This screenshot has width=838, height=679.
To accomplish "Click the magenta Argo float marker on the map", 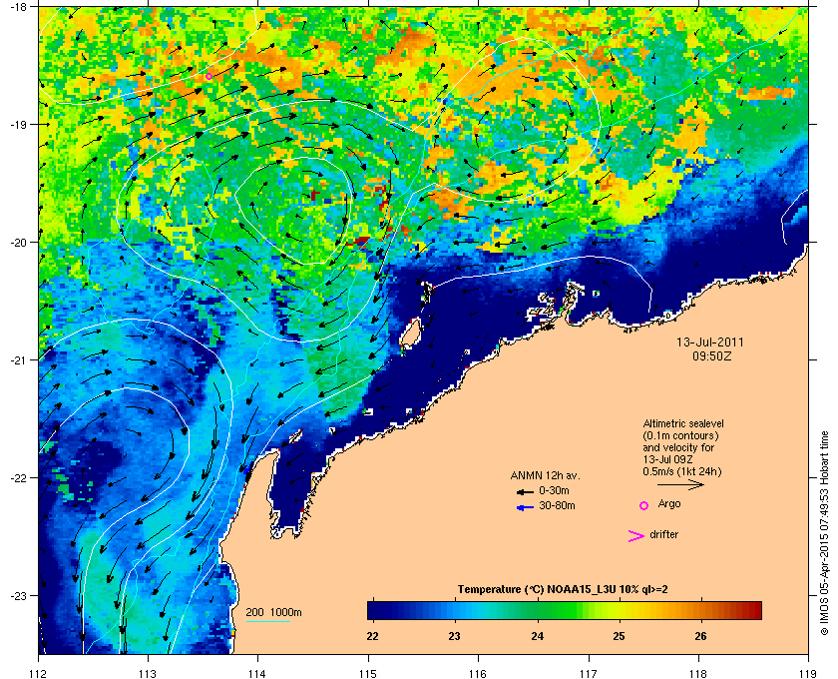I will (209, 77).
